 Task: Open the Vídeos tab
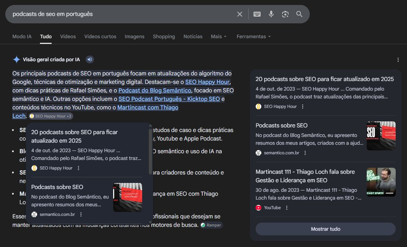pos(68,36)
